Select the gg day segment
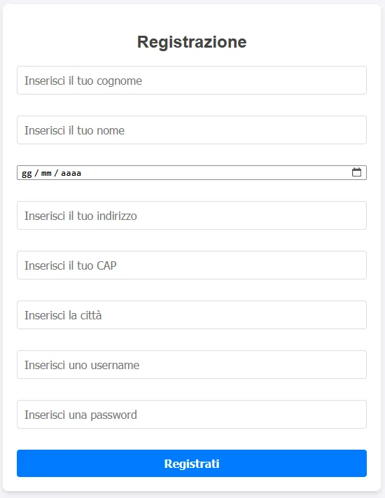Image resolution: width=385 pixels, height=498 pixels. [x=27, y=173]
